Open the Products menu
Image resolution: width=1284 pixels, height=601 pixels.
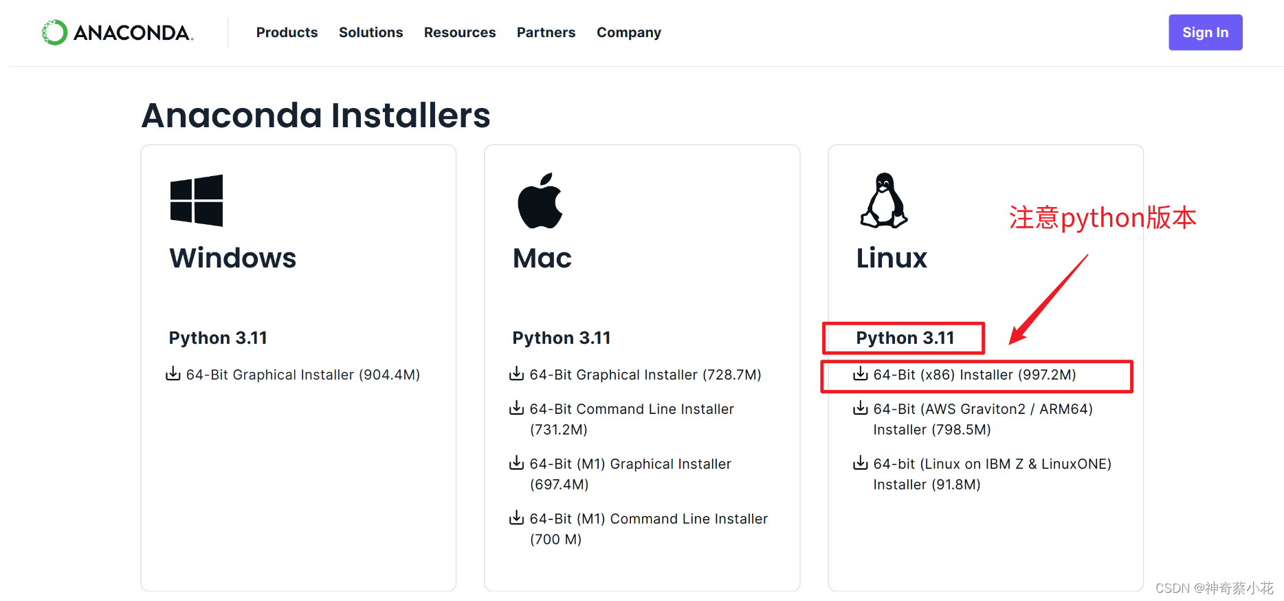click(287, 32)
